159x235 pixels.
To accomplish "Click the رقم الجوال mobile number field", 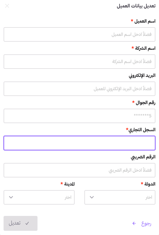I will (79, 116).
